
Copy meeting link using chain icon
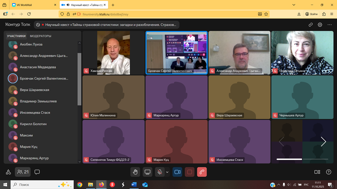[311, 25]
